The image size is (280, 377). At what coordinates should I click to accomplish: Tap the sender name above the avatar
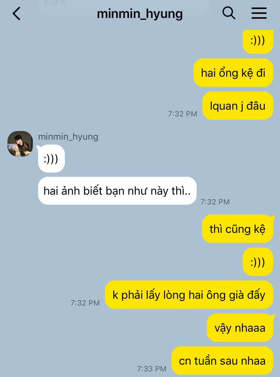68,137
